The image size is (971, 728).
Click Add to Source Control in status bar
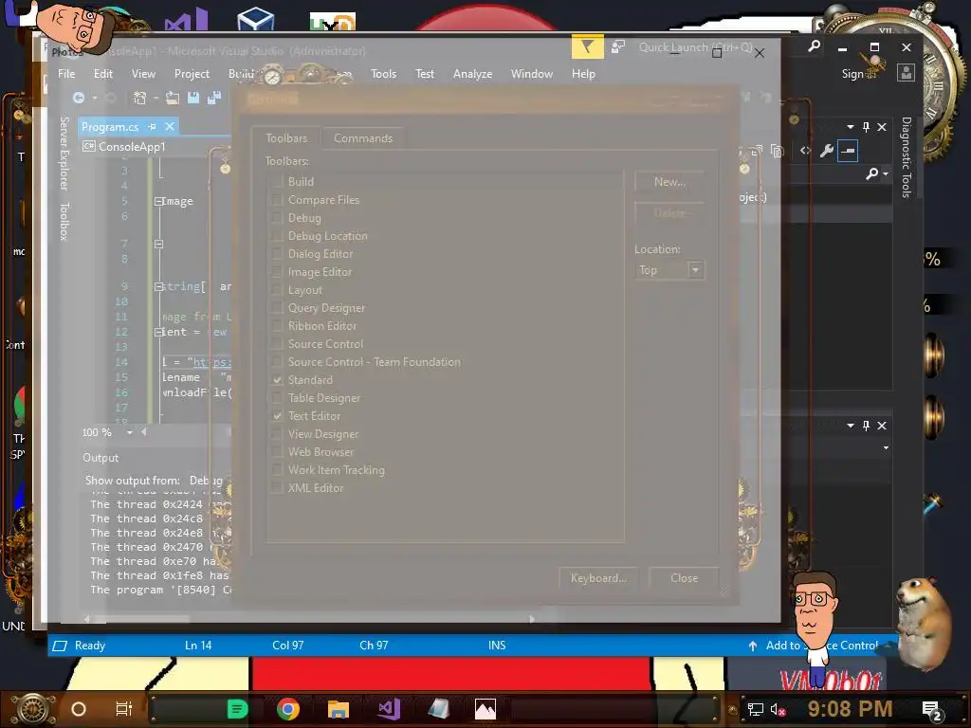pyautogui.click(x=820, y=646)
